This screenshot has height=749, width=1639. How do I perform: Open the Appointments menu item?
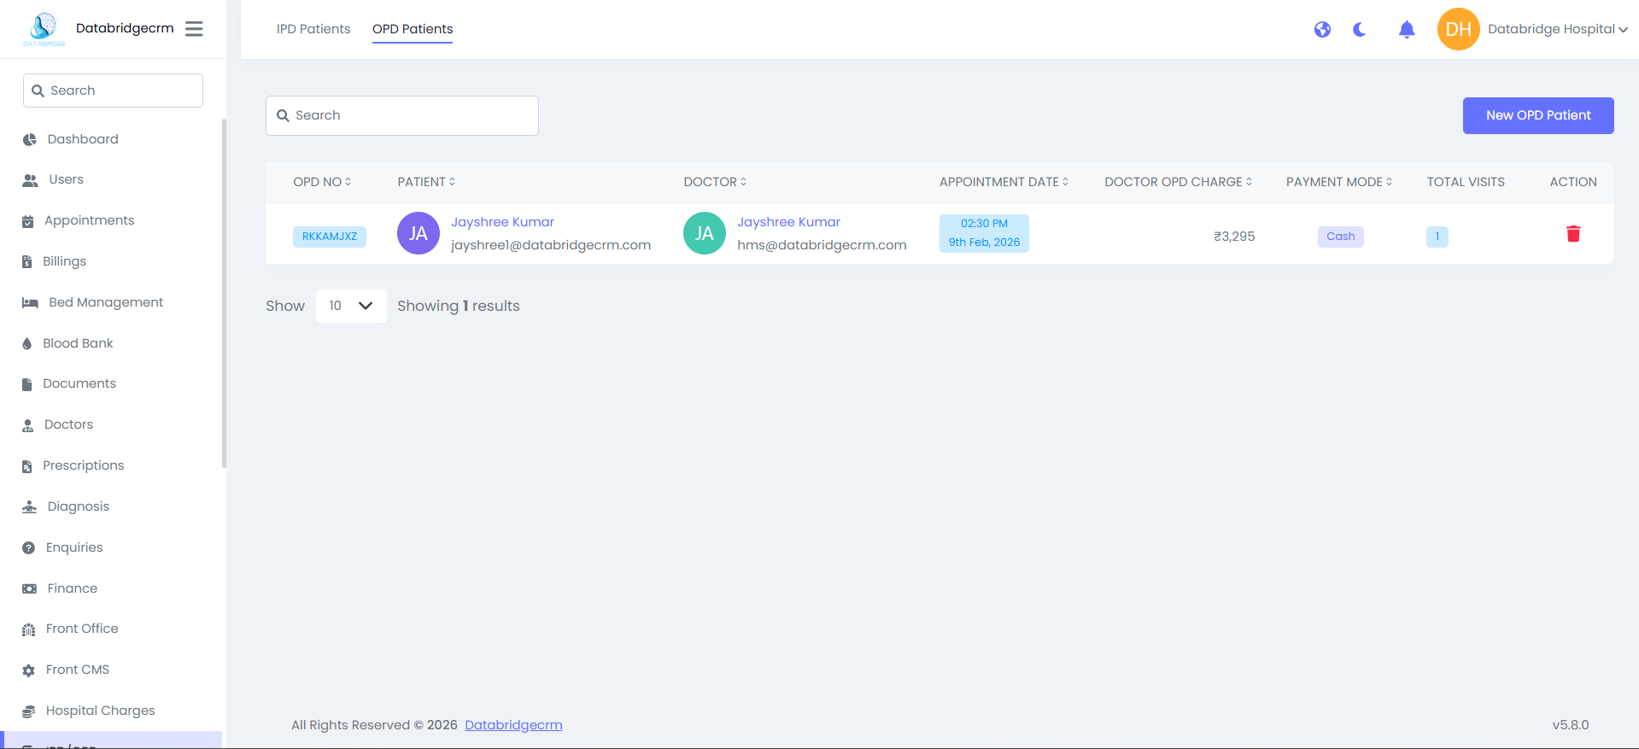[90, 220]
